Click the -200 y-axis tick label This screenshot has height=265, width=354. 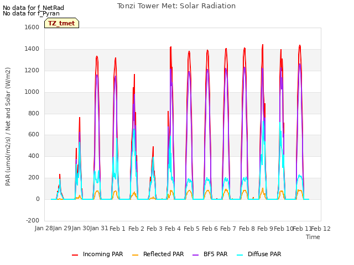tap(33, 220)
